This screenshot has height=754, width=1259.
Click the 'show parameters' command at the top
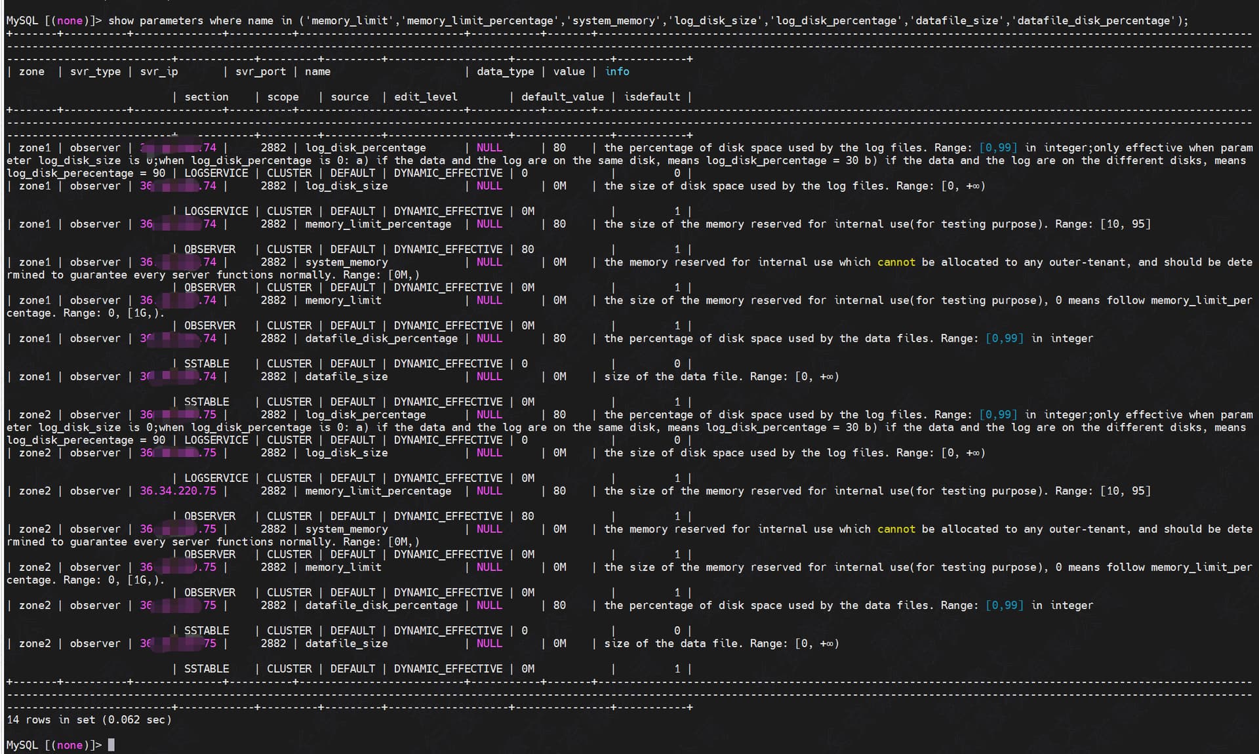(x=155, y=21)
